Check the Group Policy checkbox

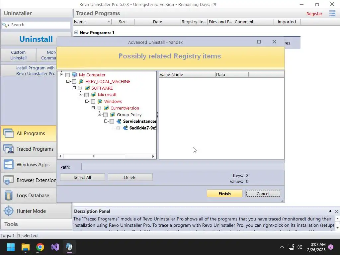point(105,115)
